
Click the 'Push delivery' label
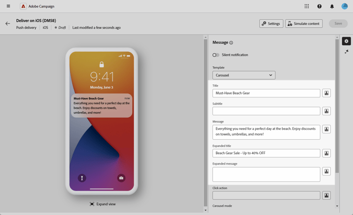[x=26, y=27]
